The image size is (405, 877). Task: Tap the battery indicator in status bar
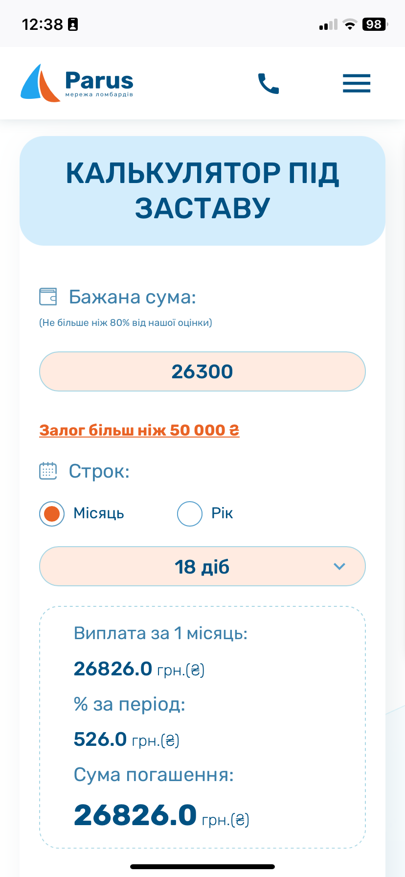[x=374, y=24]
